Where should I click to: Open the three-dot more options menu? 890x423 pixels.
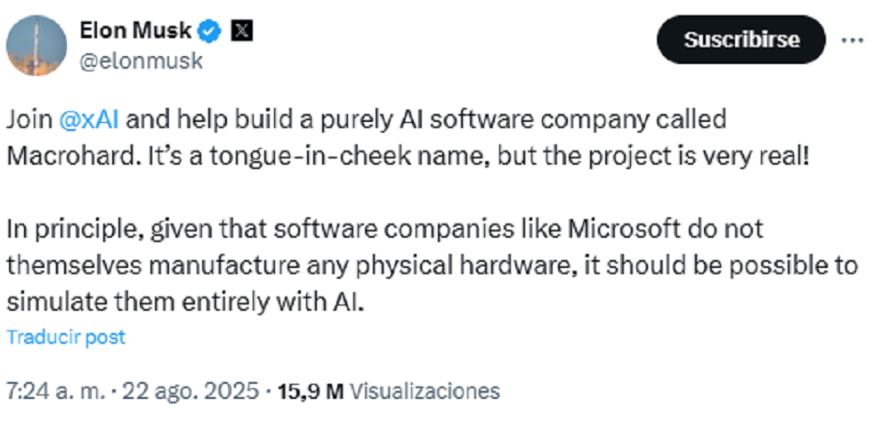coord(852,41)
